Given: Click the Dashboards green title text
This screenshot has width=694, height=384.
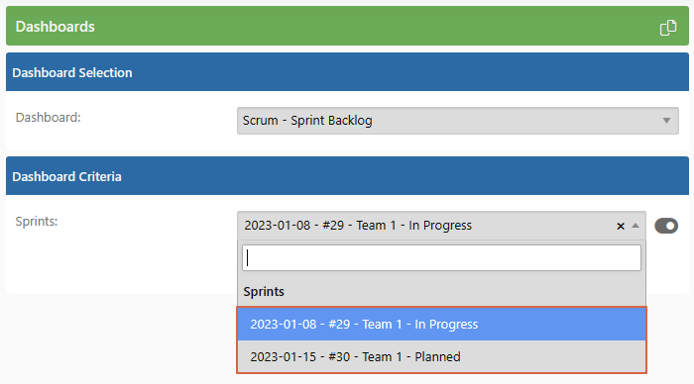Looking at the screenshot, I should pos(55,27).
